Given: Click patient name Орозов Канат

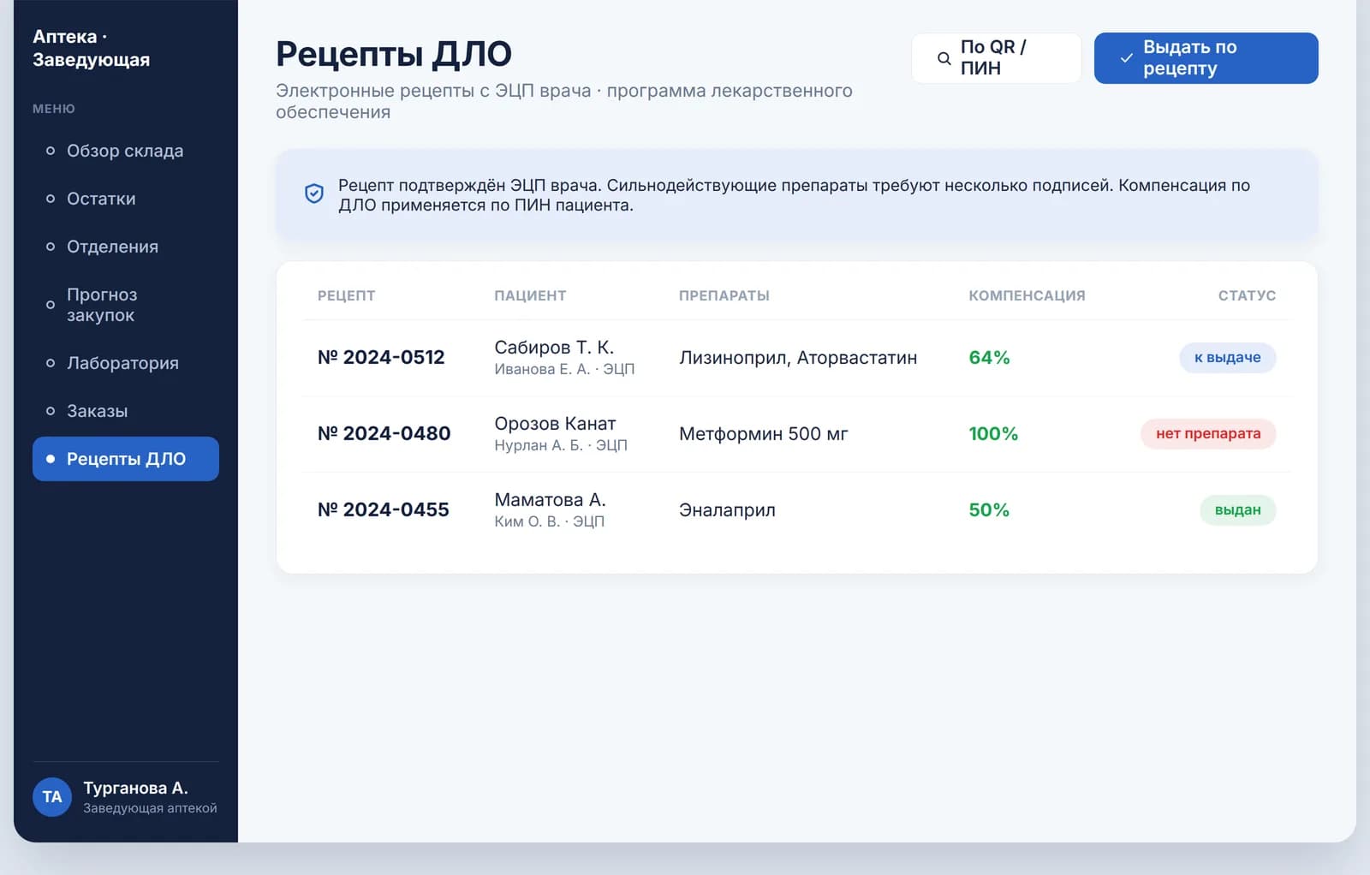Looking at the screenshot, I should coord(555,424).
